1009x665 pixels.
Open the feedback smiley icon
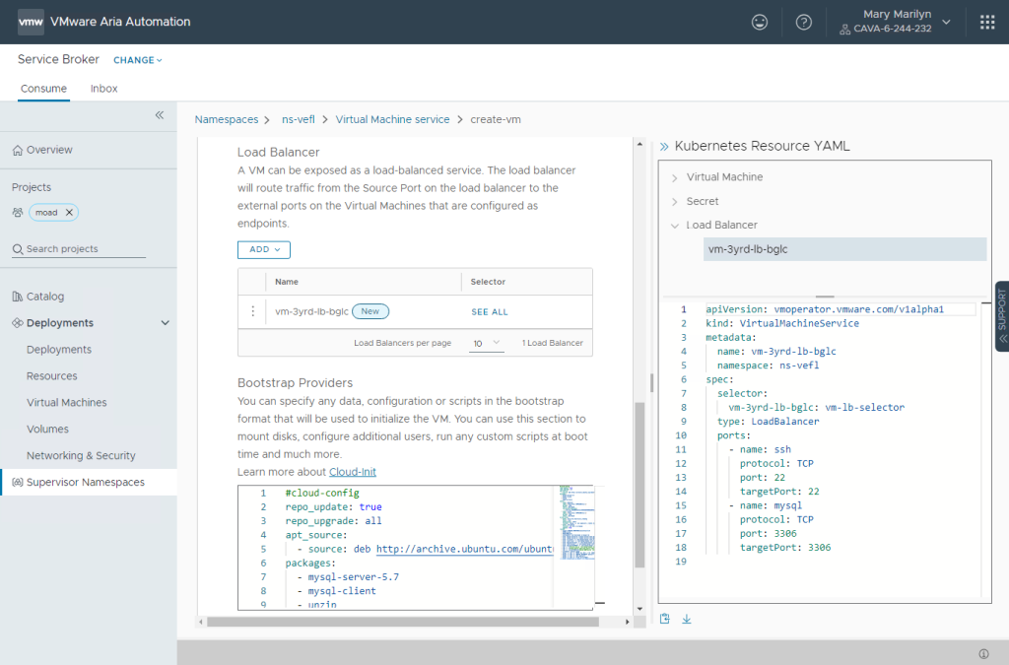point(760,22)
